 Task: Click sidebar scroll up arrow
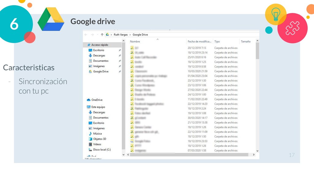pos(124,41)
